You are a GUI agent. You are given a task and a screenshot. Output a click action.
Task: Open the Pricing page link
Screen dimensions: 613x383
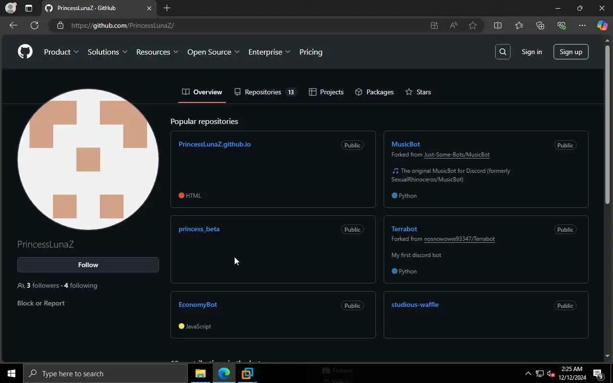click(x=311, y=52)
